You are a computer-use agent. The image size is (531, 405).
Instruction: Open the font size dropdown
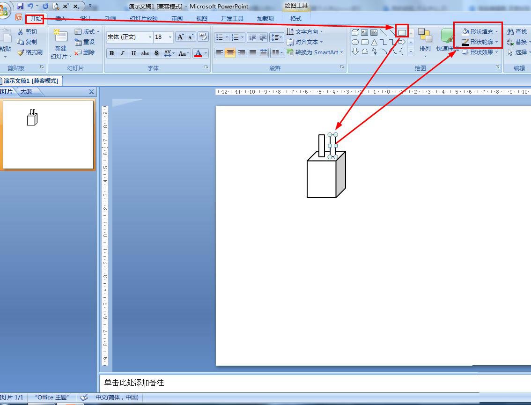point(170,37)
